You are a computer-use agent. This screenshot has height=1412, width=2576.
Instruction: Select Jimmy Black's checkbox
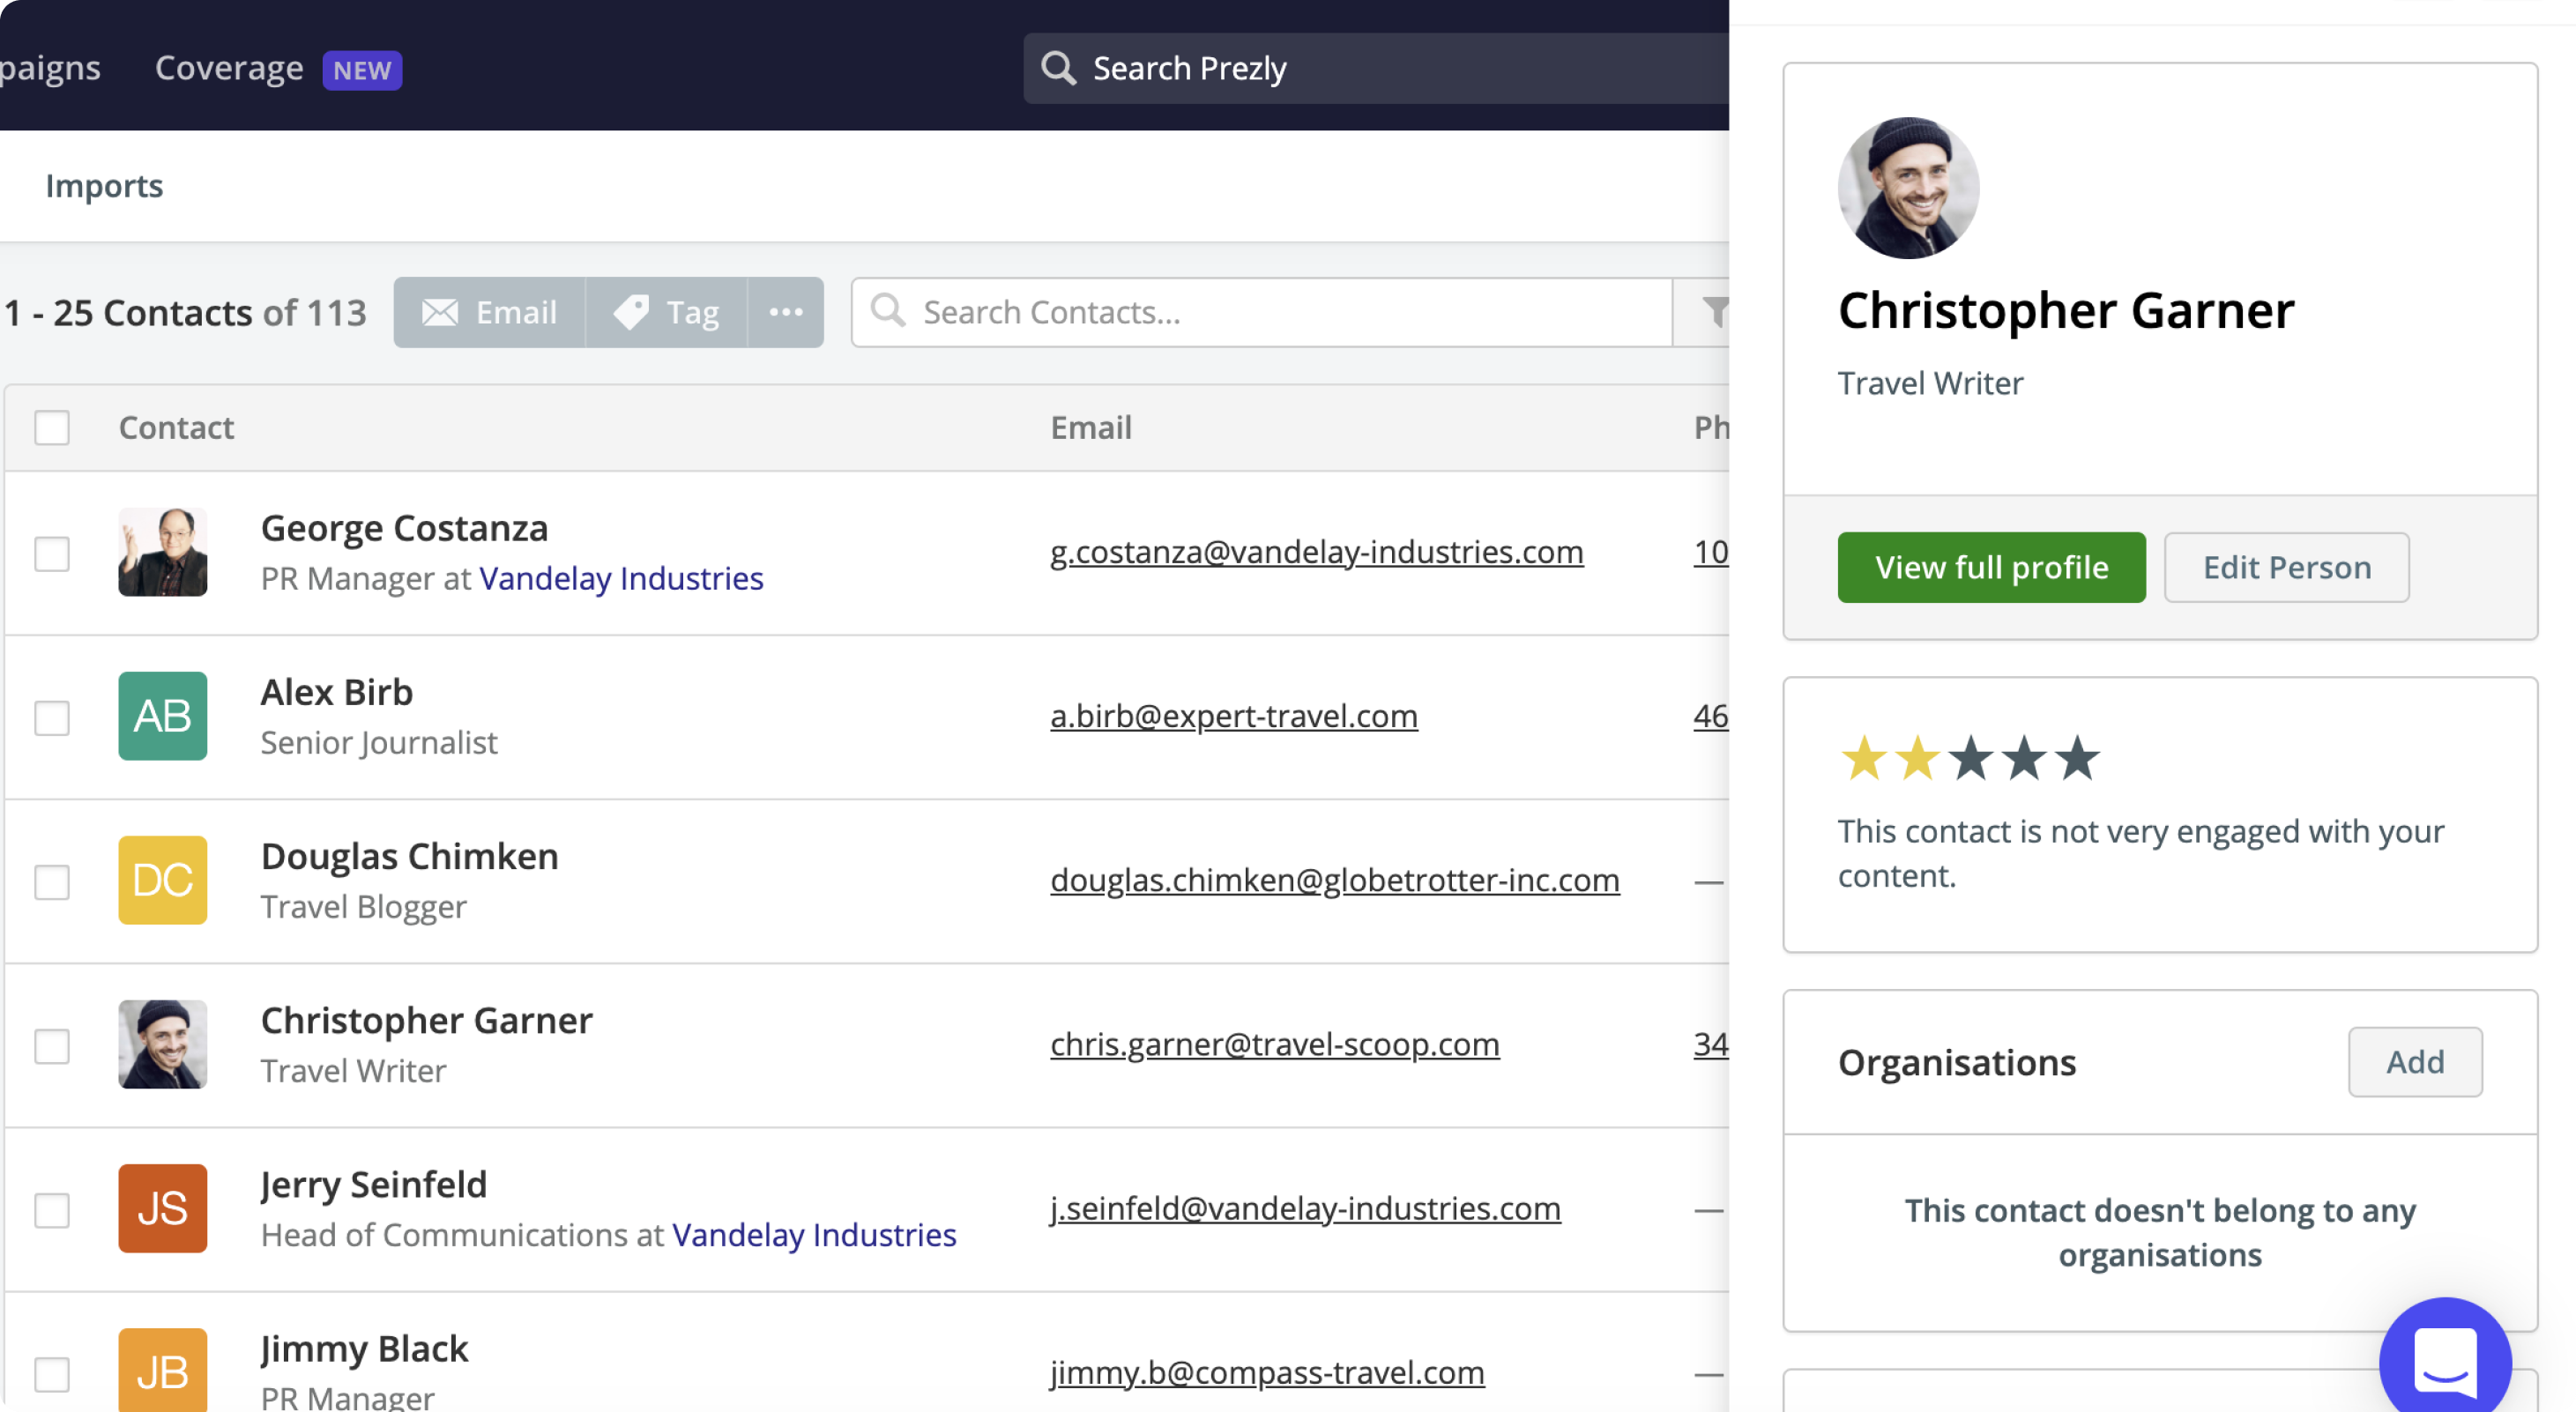52,1374
